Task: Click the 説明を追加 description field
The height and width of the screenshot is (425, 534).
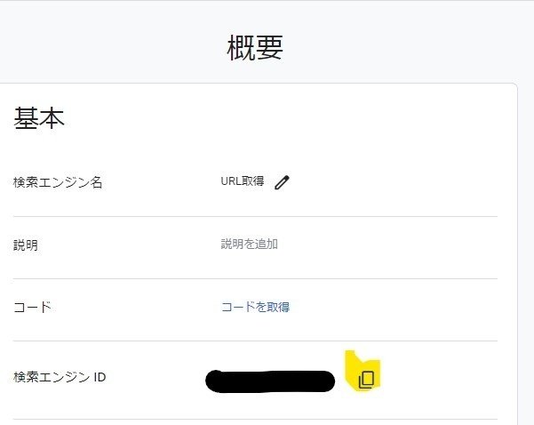Action: tap(249, 244)
